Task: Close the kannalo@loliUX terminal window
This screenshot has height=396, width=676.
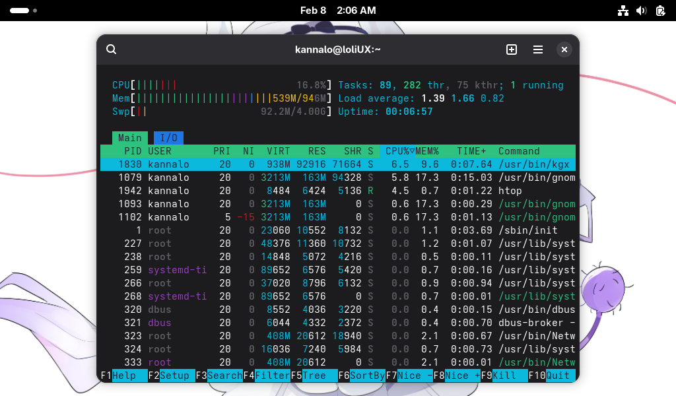Action: click(x=564, y=49)
